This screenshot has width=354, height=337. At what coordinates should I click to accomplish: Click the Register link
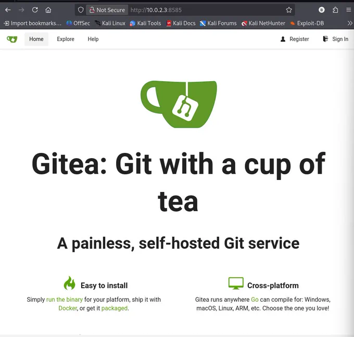[295, 39]
